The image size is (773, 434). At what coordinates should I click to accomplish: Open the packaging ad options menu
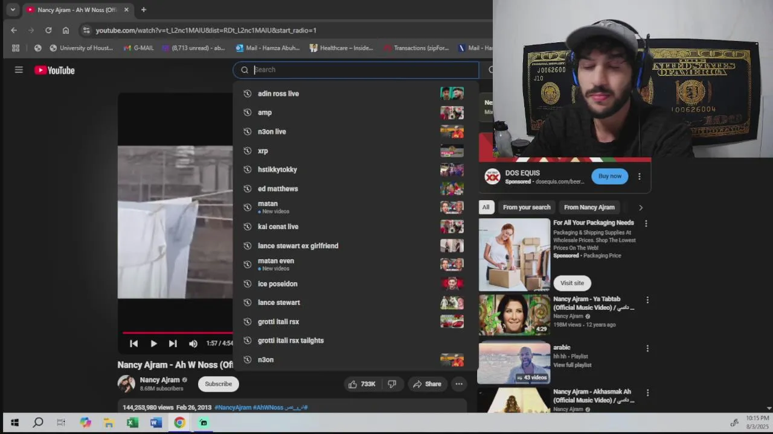point(646,224)
